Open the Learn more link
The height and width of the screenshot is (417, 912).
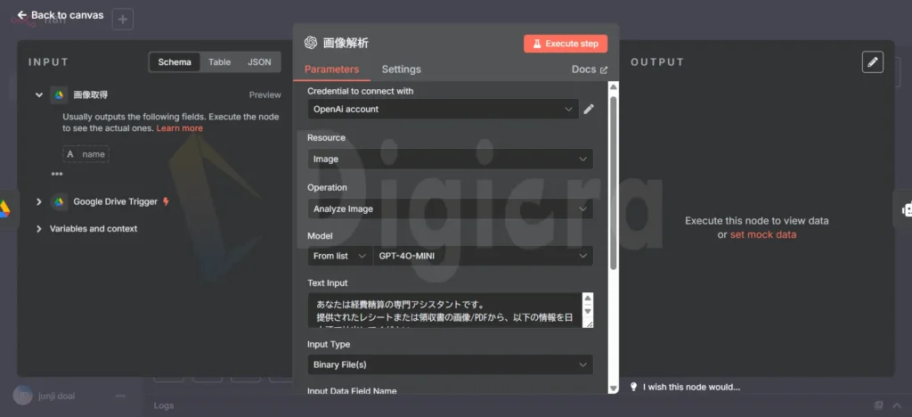(x=180, y=128)
